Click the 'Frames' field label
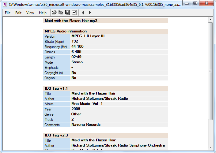 pos(50,52)
